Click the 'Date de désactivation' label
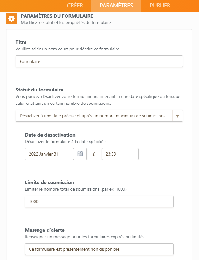Viewport: 199px width, 260px height. pyautogui.click(x=50, y=135)
